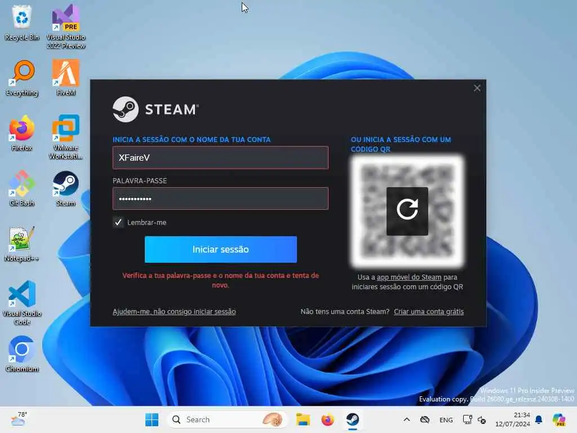Click the Chromium desktop icon
Image resolution: width=577 pixels, height=433 pixels.
pyautogui.click(x=22, y=354)
